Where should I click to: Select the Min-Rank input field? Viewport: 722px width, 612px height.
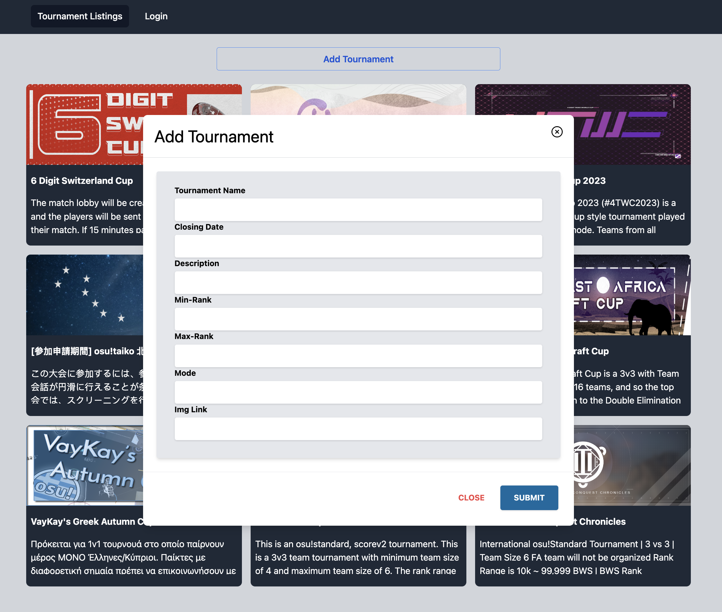coord(358,319)
